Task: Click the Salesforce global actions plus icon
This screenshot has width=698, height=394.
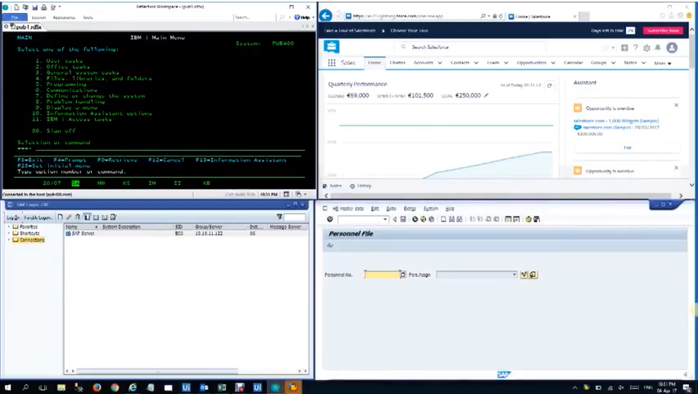Action: pos(624,48)
